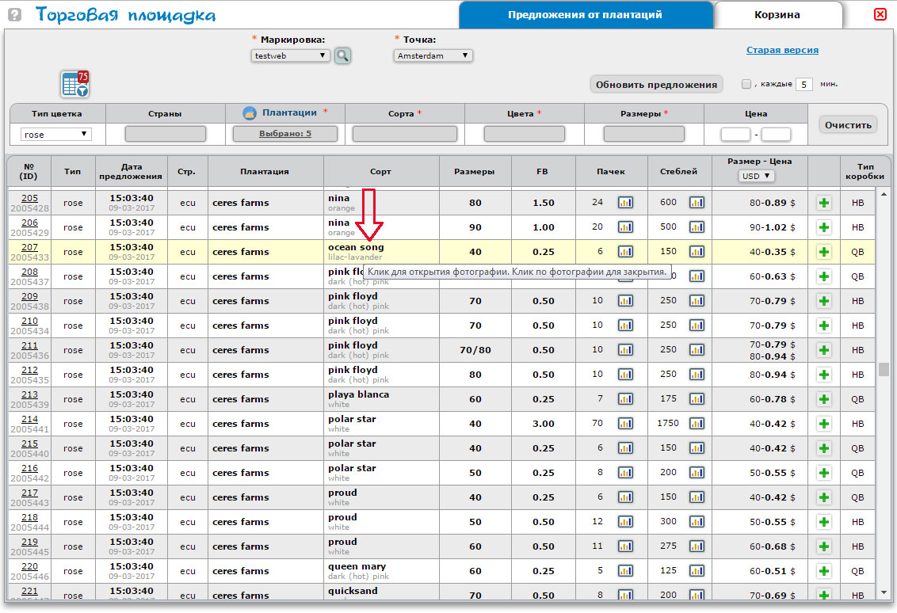Open Пачек chart icon for nina 80 row
Viewport: 897px width, 613px height.
click(625, 203)
